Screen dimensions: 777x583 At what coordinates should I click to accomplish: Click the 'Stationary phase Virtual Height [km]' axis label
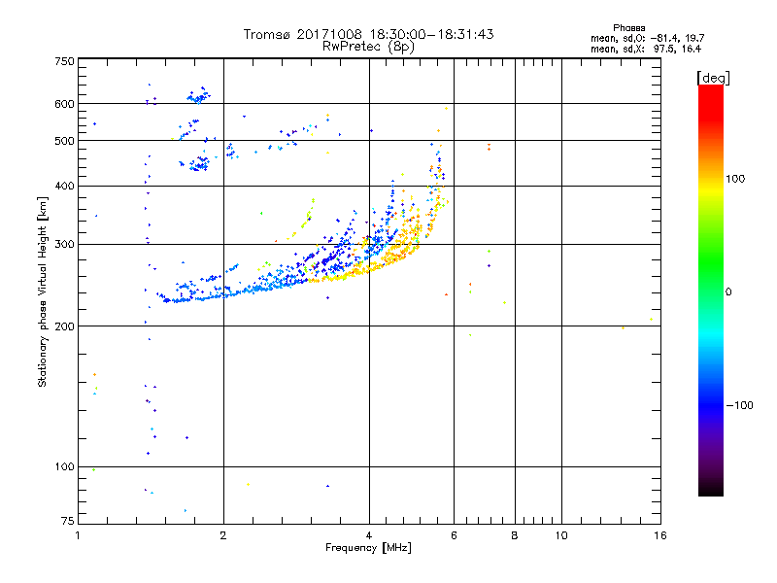(42, 291)
